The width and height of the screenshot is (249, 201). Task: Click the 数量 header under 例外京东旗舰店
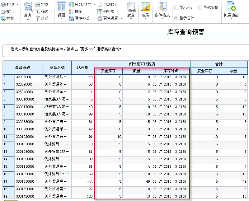(137, 71)
